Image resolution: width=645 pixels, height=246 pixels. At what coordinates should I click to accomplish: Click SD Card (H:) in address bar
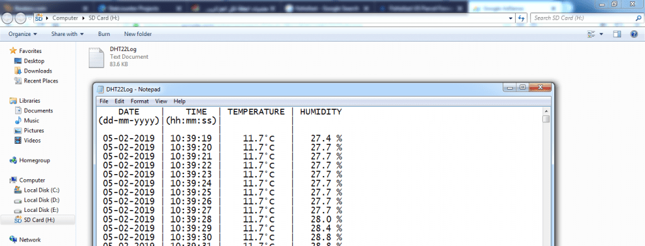(x=104, y=18)
